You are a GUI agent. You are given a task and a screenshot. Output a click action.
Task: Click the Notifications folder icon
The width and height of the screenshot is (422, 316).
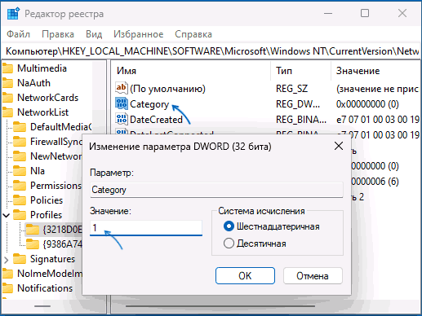pyautogui.click(x=8, y=288)
